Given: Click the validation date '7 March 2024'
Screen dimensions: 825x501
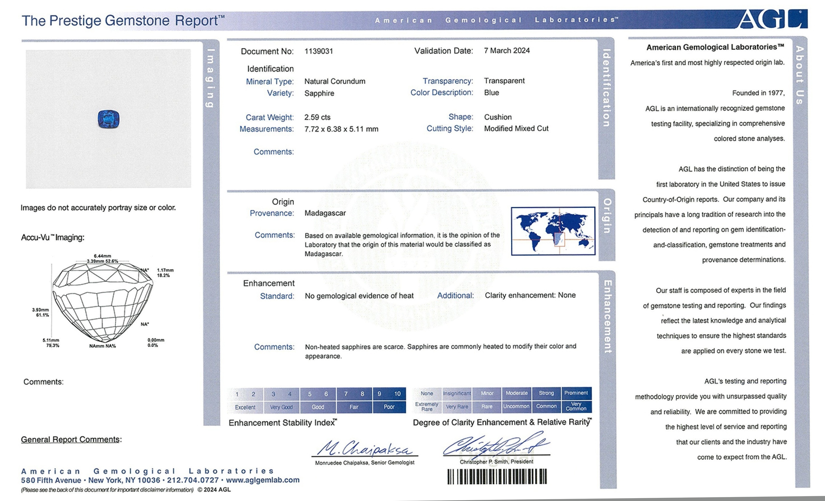Looking at the screenshot, I should [x=507, y=50].
